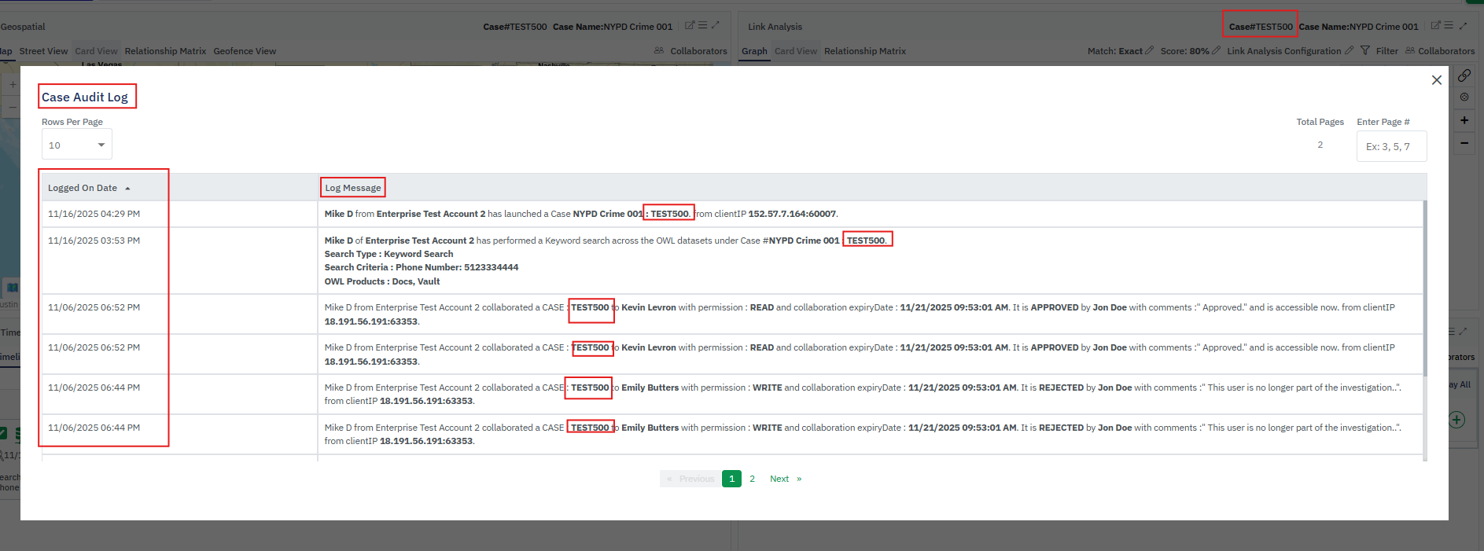1484x551 pixels.
Task: Click the graph zoom out minus icon
Action: tap(1464, 143)
